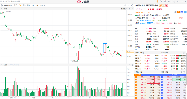Click the stock code search input field
The width and height of the screenshot is (187, 99).
(15, 1)
